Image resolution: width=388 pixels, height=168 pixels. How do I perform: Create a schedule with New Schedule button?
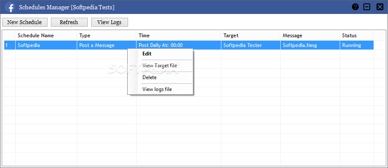[x=25, y=22]
